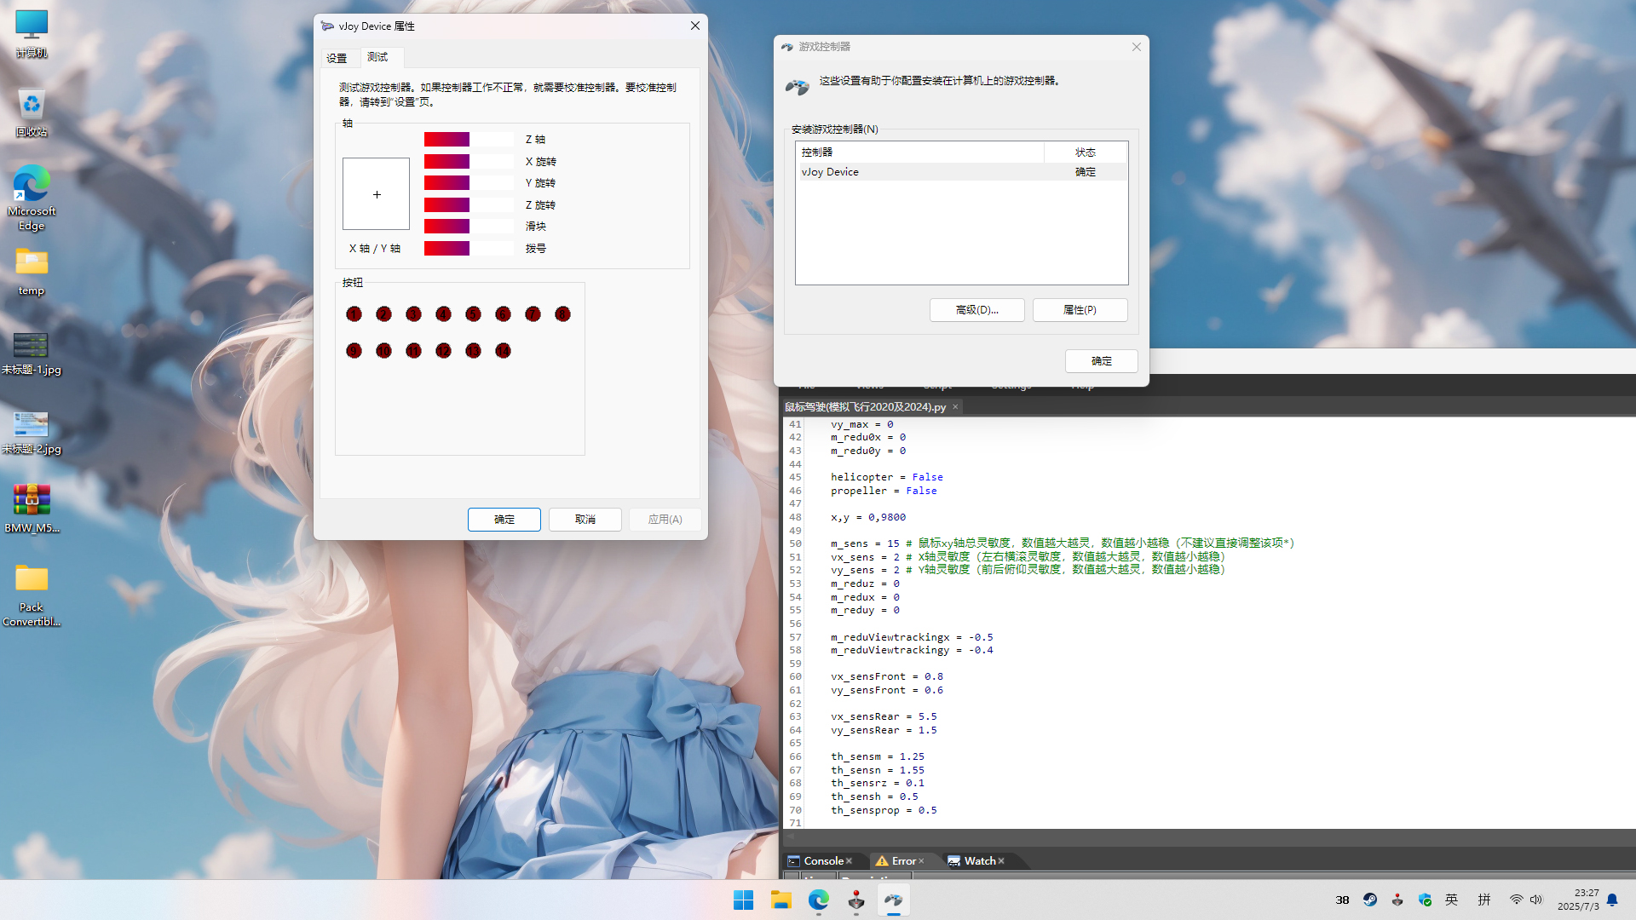Launch Microsoft Edge from the desktop
The image size is (1636, 920).
pyautogui.click(x=32, y=198)
